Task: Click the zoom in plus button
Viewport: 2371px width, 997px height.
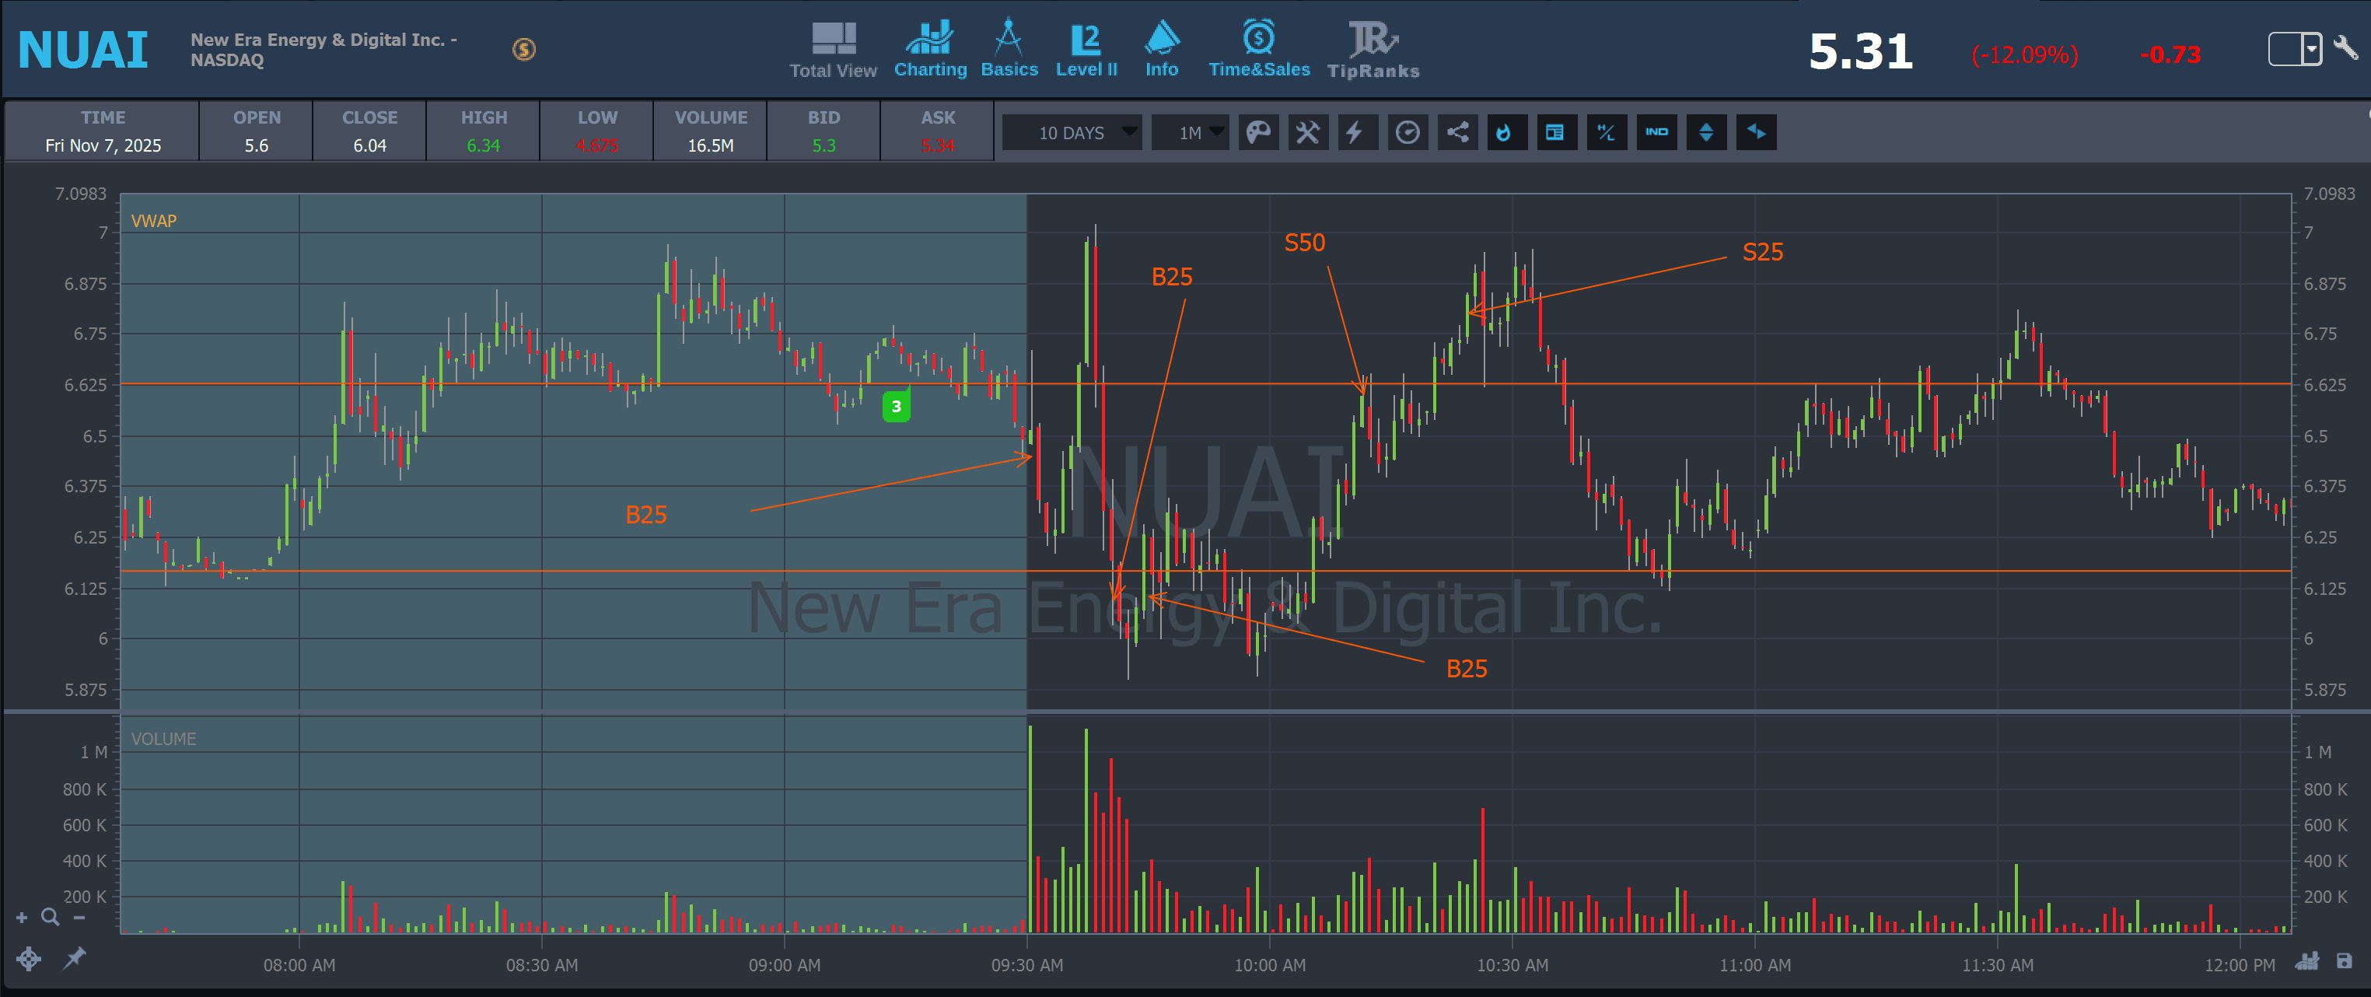Action: 22,917
